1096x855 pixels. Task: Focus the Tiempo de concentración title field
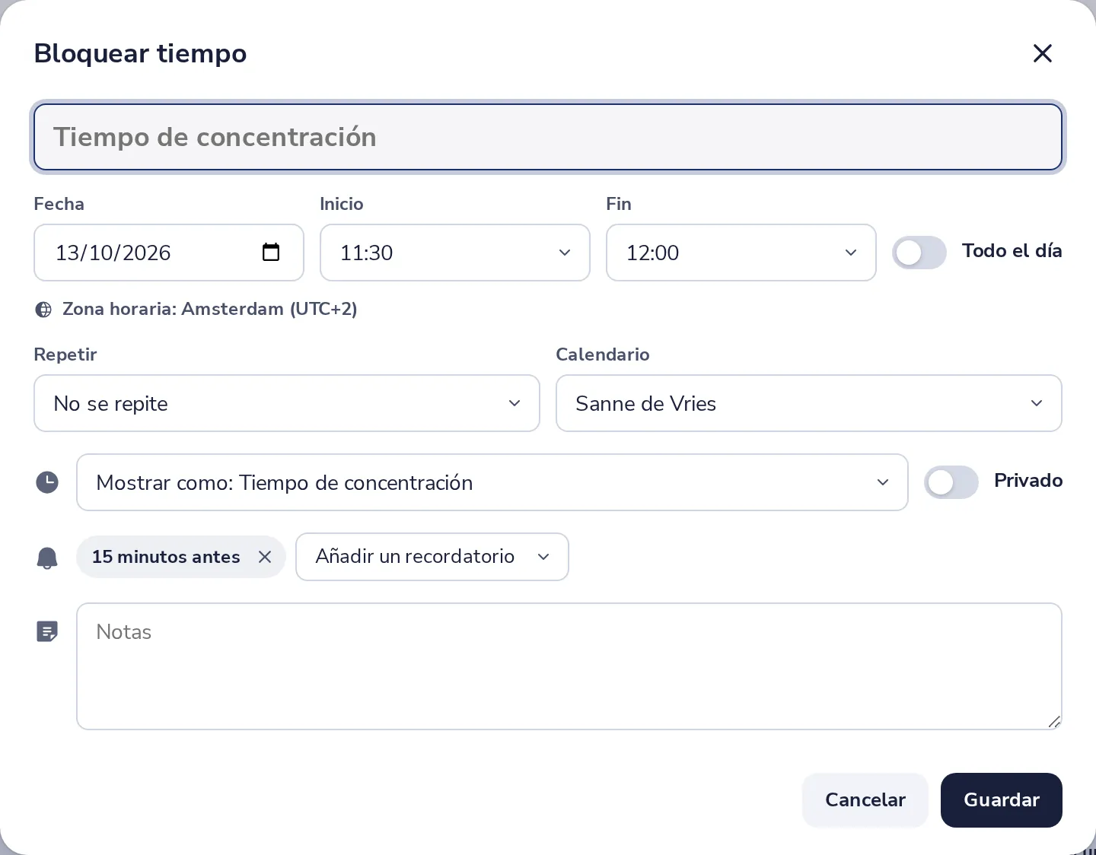548,137
